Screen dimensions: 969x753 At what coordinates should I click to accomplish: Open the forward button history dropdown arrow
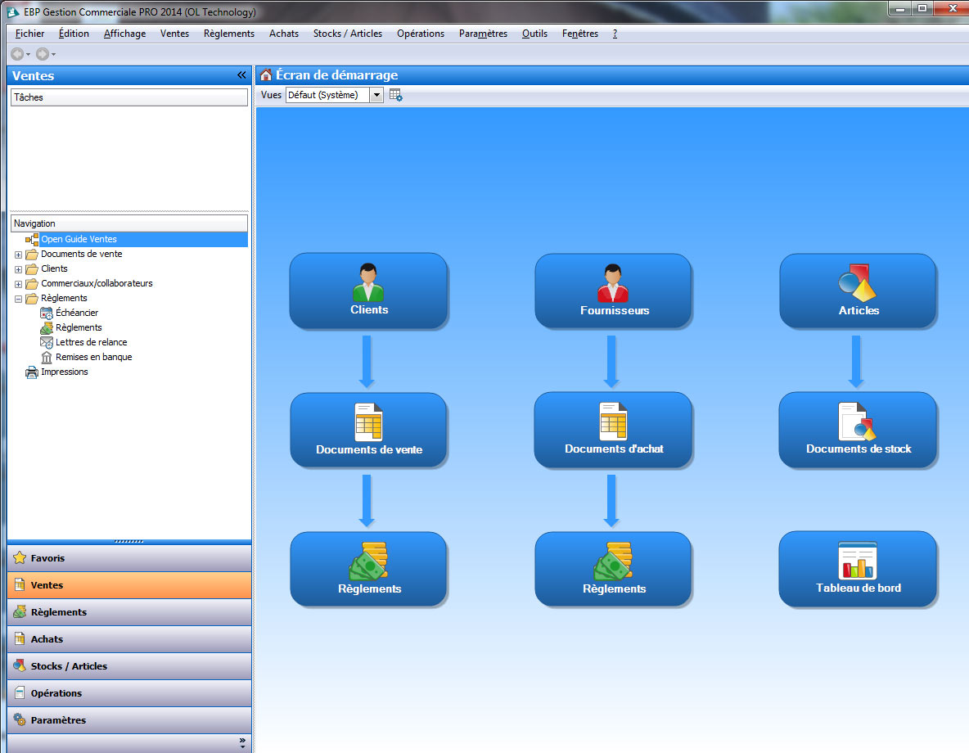coord(53,55)
